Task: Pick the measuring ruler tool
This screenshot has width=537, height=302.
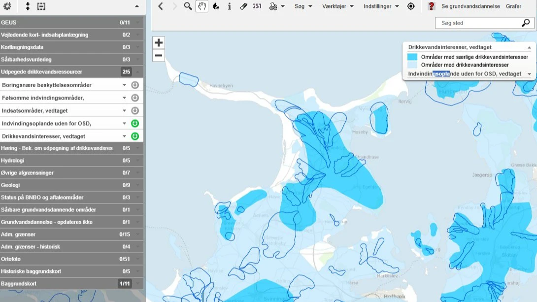Action: click(x=243, y=6)
